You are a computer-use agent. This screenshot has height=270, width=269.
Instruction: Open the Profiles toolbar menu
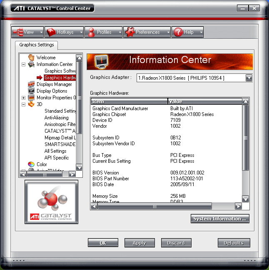pos(103,32)
